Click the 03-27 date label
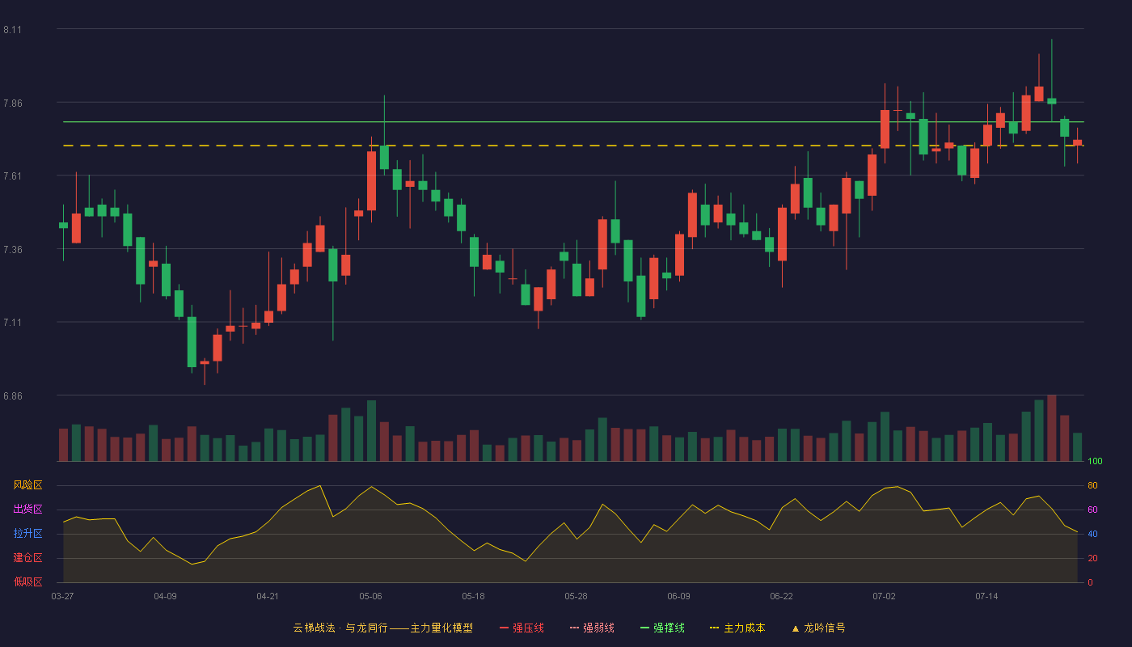Image resolution: width=1132 pixels, height=647 pixels. (x=62, y=596)
